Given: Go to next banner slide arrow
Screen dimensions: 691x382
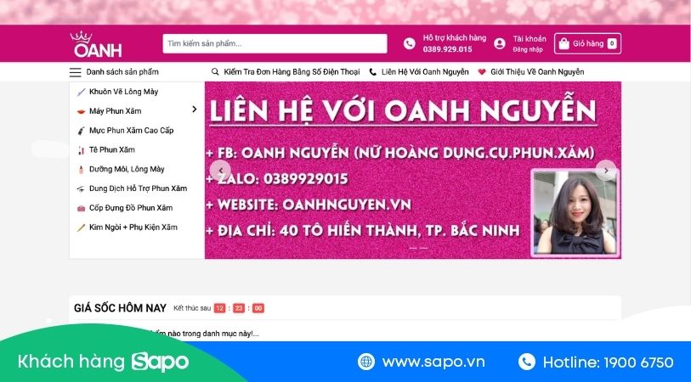Looking at the screenshot, I should point(606,171).
